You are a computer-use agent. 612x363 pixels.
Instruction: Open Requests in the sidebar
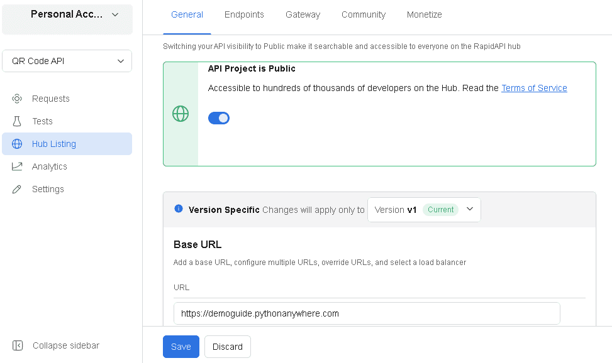[x=67, y=99]
